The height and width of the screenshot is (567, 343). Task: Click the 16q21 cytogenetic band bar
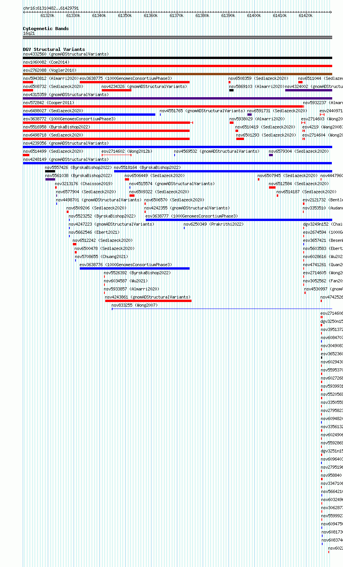click(x=177, y=37)
